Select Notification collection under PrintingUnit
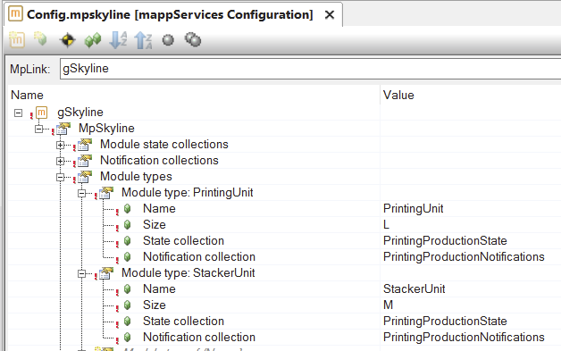561x351 pixels. [x=199, y=257]
